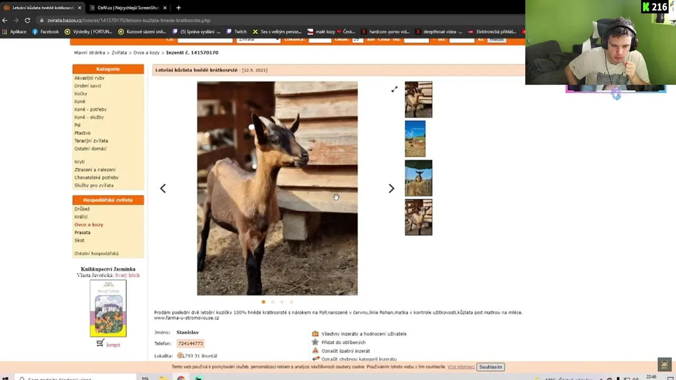
Task: Go to Hlavní stránka breadcrumb
Action: pyautogui.click(x=90, y=53)
